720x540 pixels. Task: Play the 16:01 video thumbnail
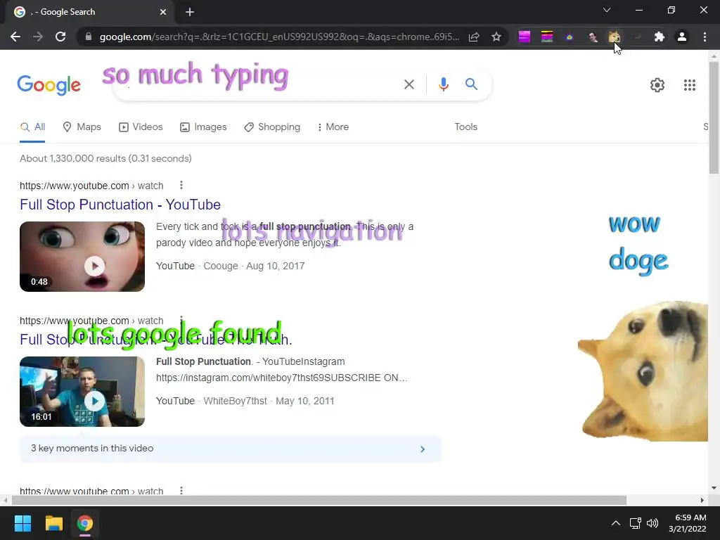[x=82, y=392]
